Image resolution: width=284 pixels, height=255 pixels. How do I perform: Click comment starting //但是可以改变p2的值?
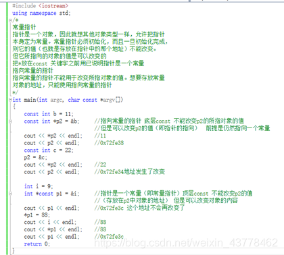tap(182, 128)
